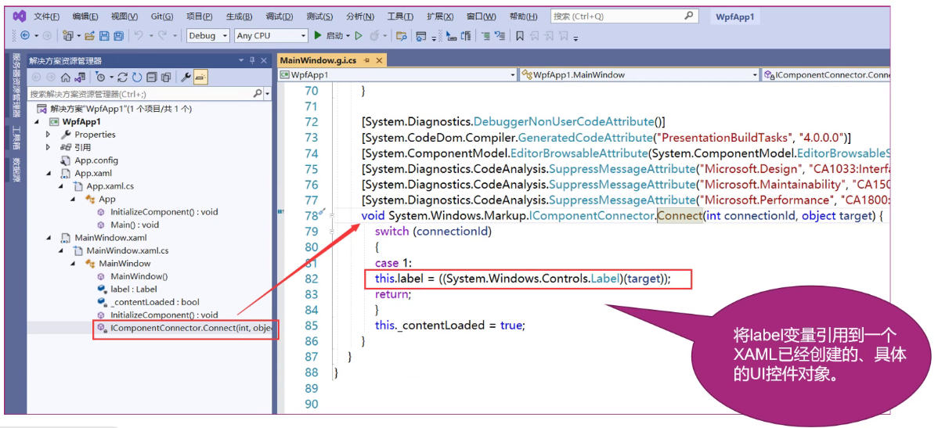
Task: Click the new project toolbar icon
Action: [x=67, y=36]
